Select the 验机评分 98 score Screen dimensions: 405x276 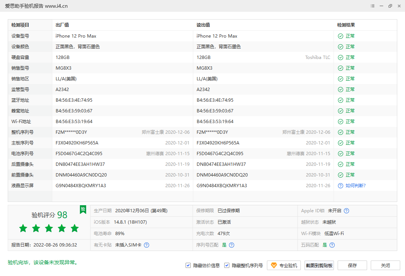tap(49, 215)
